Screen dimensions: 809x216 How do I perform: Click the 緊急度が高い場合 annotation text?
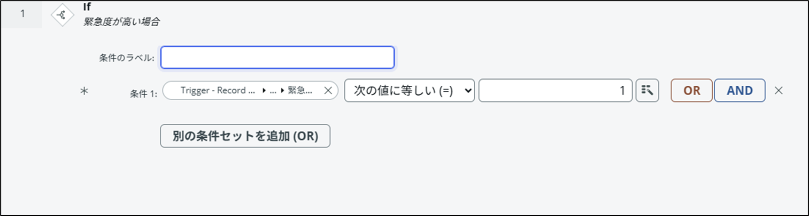[x=121, y=22]
